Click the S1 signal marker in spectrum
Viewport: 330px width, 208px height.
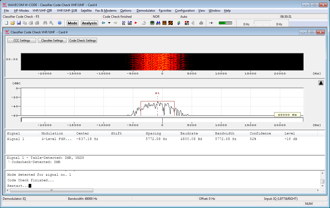(157, 93)
